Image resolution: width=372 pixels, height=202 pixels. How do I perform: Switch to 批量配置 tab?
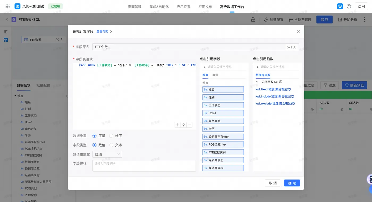(43, 85)
